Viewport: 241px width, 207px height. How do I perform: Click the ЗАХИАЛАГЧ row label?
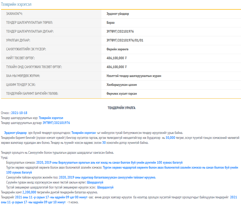click(x=16, y=14)
